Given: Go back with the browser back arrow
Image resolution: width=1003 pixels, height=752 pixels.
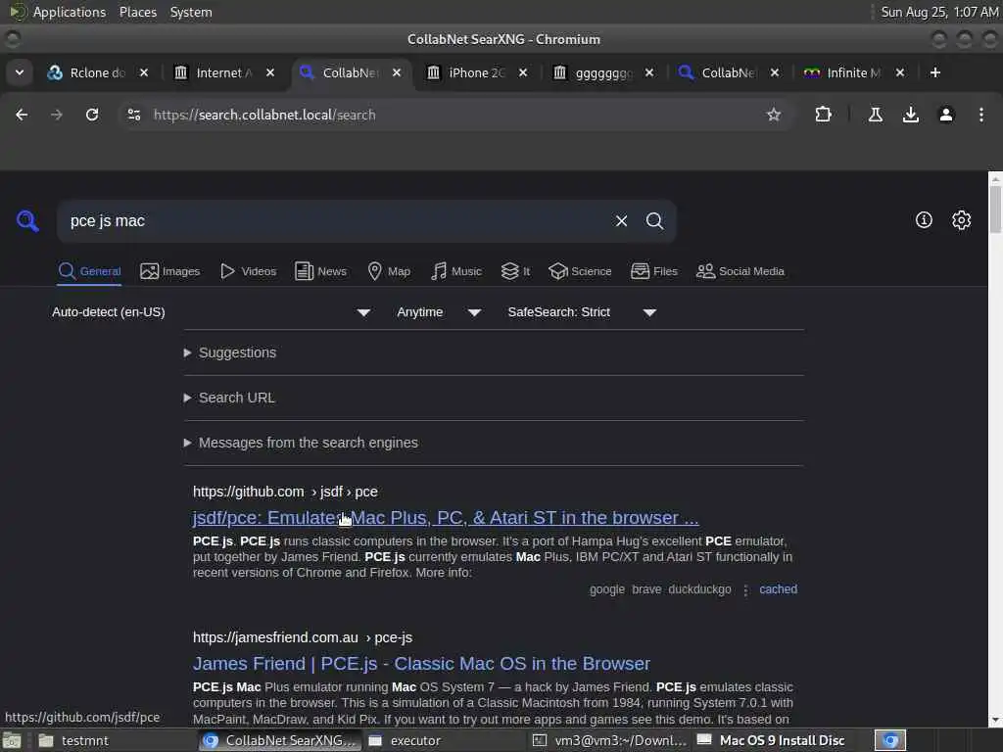Looking at the screenshot, I should pyautogui.click(x=22, y=115).
